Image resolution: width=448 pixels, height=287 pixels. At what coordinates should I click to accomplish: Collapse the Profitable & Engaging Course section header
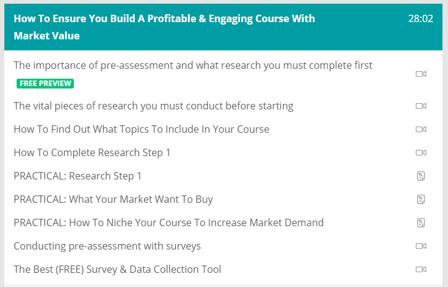pos(164,27)
